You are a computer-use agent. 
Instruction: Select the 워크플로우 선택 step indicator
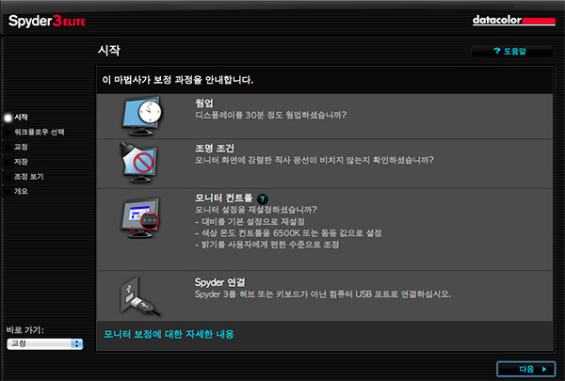pyautogui.click(x=8, y=133)
